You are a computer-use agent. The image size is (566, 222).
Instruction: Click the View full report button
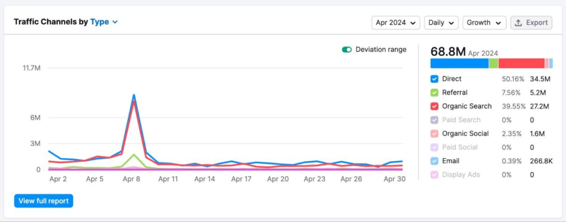coord(43,201)
